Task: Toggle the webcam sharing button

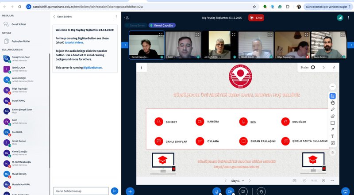Action: [x=230, y=191]
